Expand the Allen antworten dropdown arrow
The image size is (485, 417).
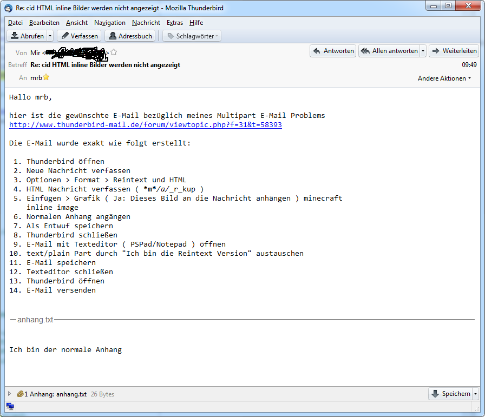coord(423,51)
